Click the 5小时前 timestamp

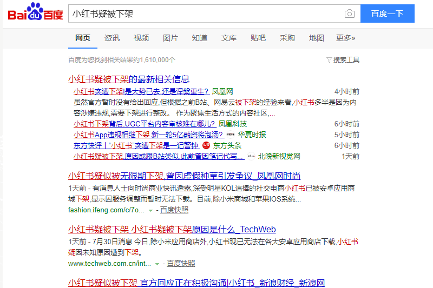pos(347,135)
